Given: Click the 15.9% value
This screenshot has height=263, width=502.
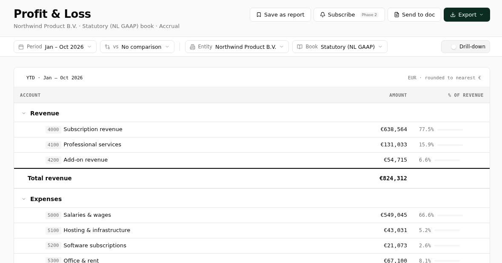Looking at the screenshot, I should 426,145.
